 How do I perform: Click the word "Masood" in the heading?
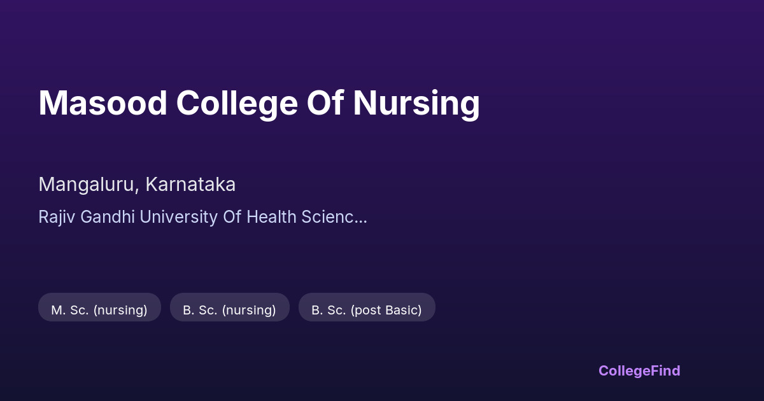pyautogui.click(x=103, y=103)
